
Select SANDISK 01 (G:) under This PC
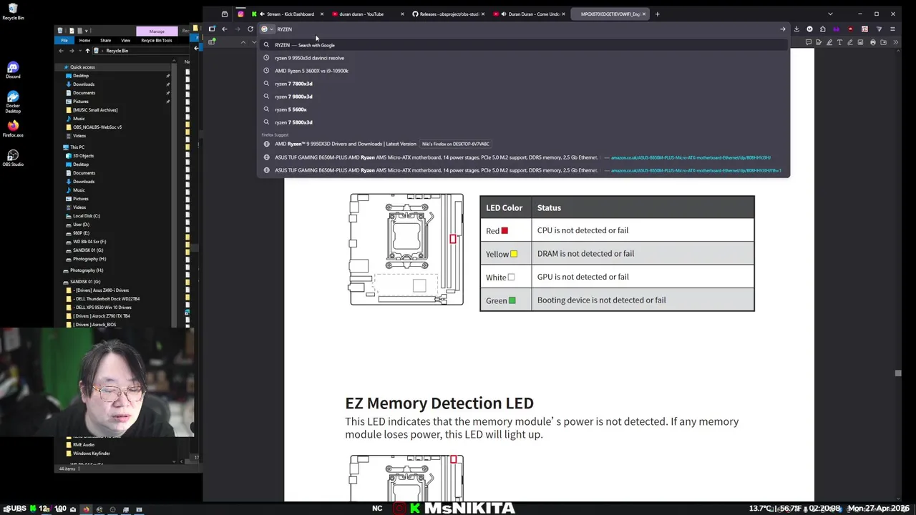click(88, 250)
